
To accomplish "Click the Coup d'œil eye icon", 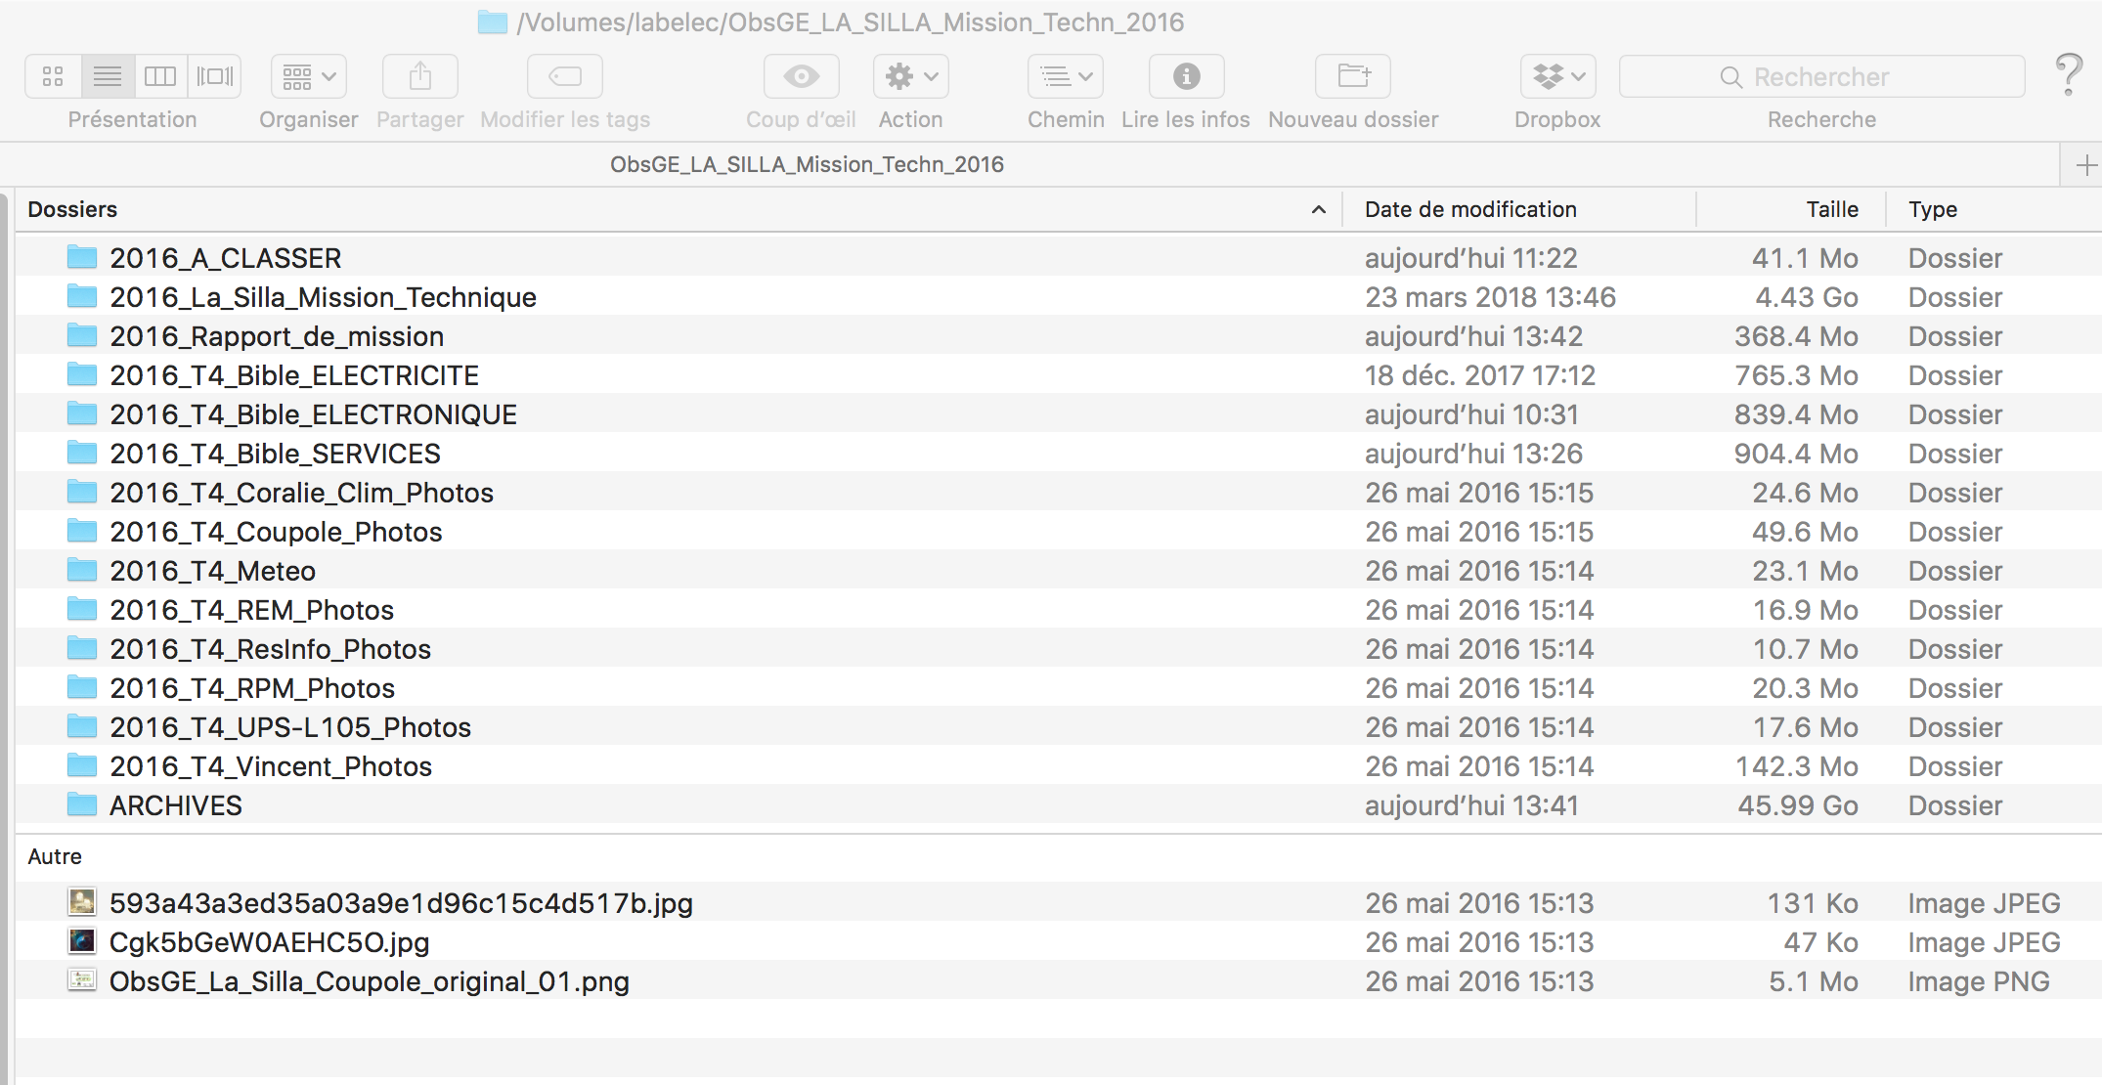I will (x=801, y=76).
